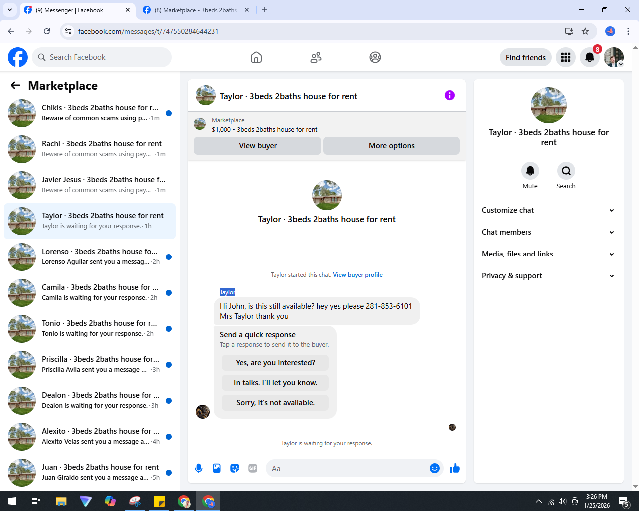Open Chrome tab search dropdown
Image resolution: width=639 pixels, height=511 pixels.
pyautogui.click(x=10, y=10)
